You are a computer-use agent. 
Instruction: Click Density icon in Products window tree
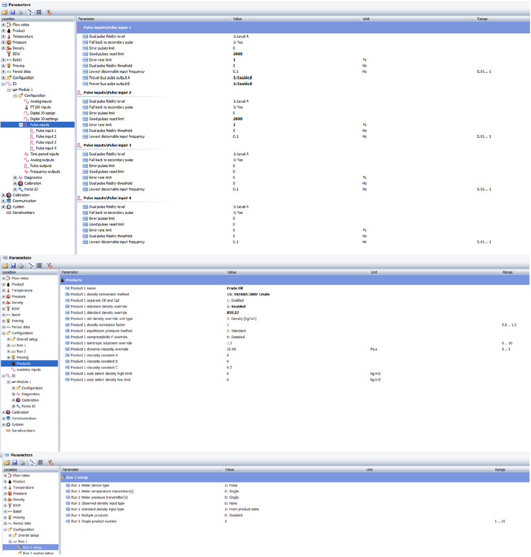pos(8,303)
